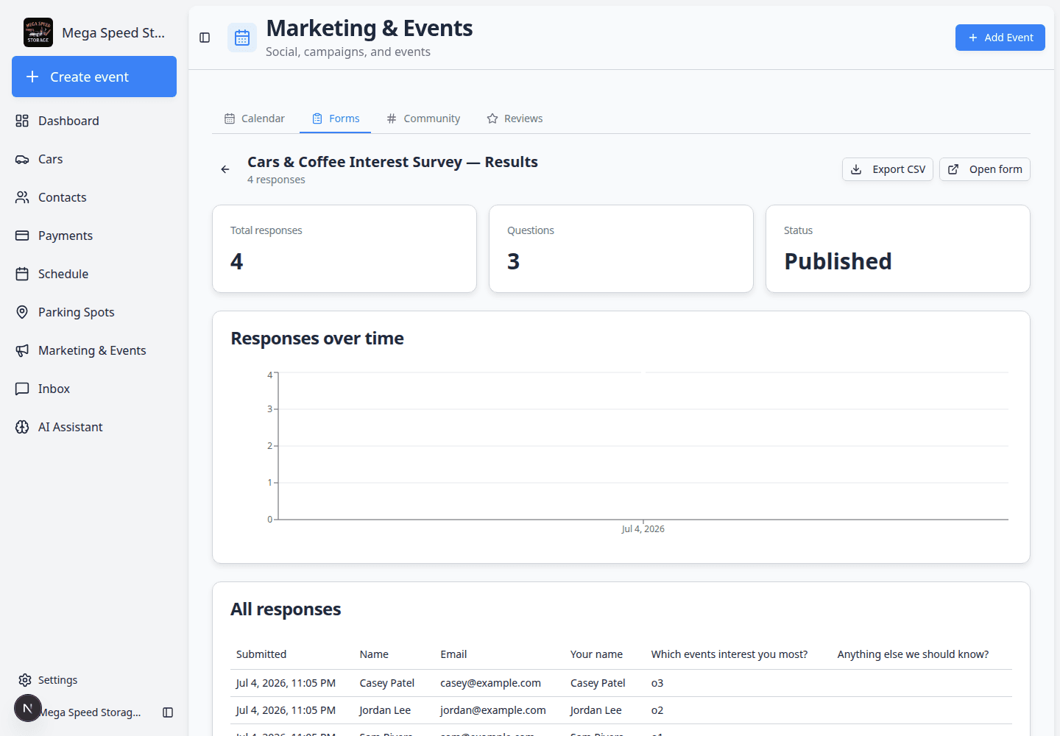Click the Schedule calendar icon in sidebar
The image size is (1060, 736).
[22, 274]
